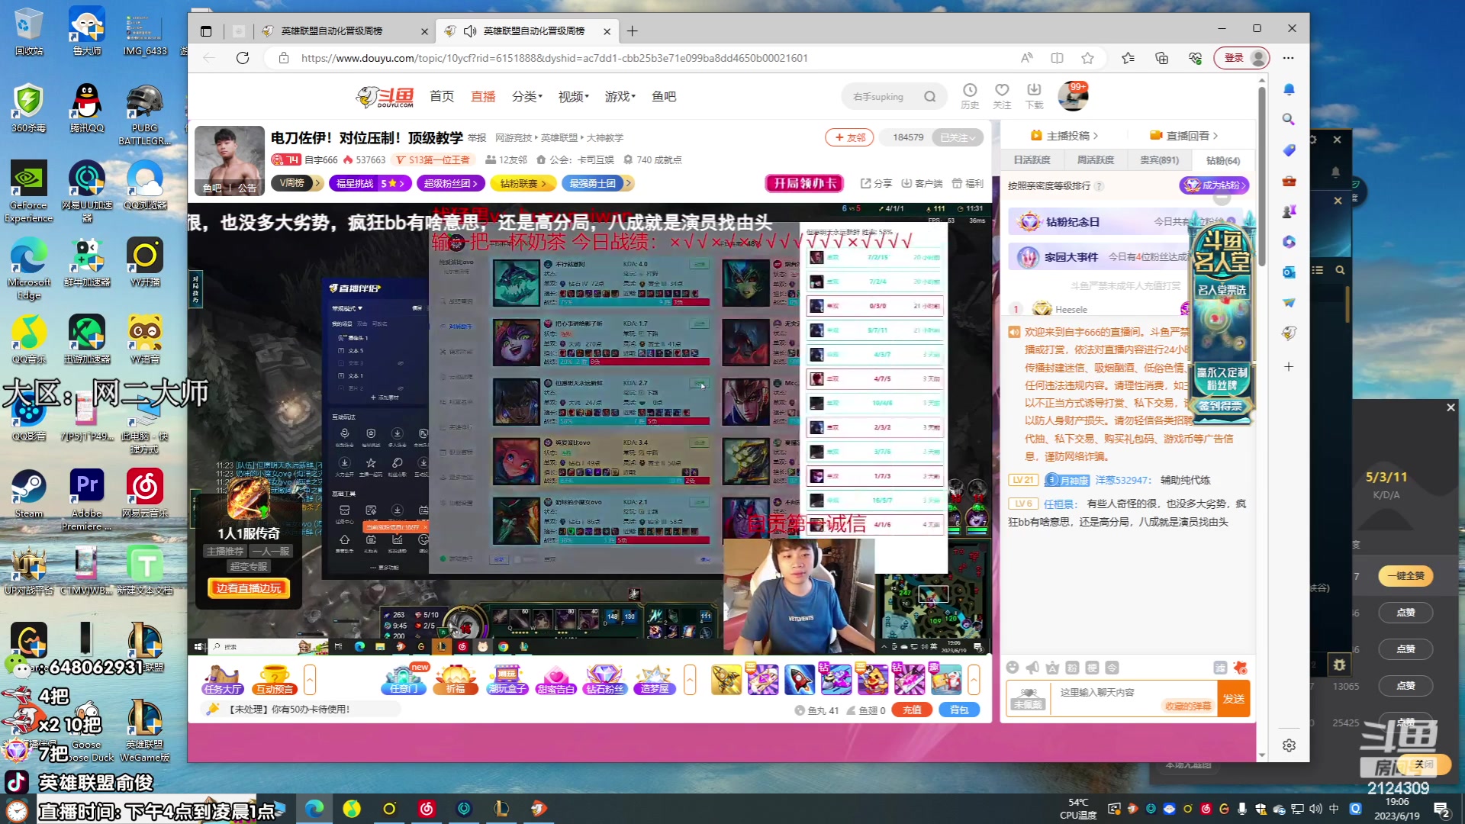Switch to the 日活跃度 tab

(1032, 160)
